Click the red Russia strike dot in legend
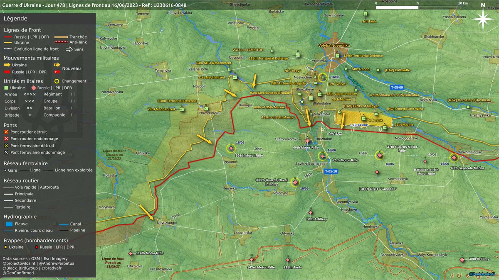The width and height of the screenshot is (499, 280). coord(37,247)
